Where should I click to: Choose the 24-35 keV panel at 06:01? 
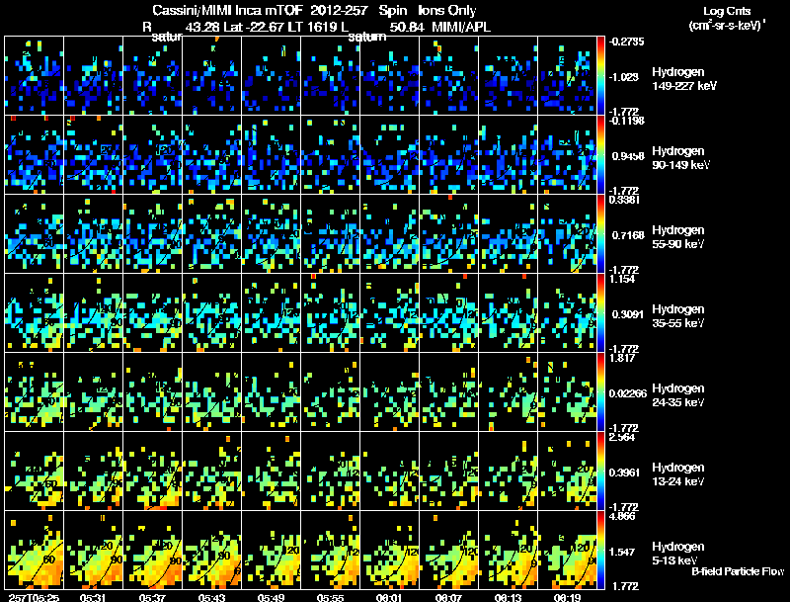point(389,392)
